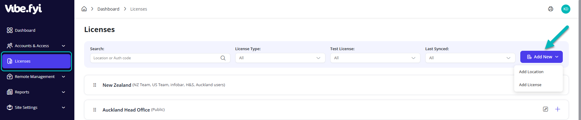581x120 pixels.
Task: Click the Licenses document icon in sidebar
Action: [10, 61]
